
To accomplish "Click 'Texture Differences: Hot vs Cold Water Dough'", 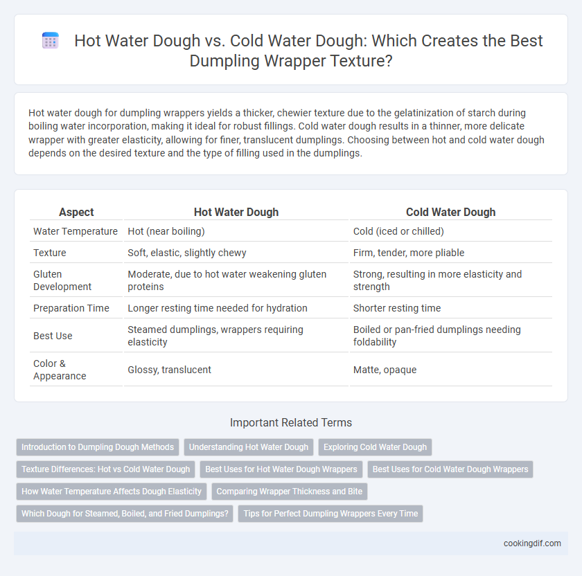I will coord(106,469).
